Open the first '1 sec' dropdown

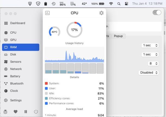(x=150, y=45)
